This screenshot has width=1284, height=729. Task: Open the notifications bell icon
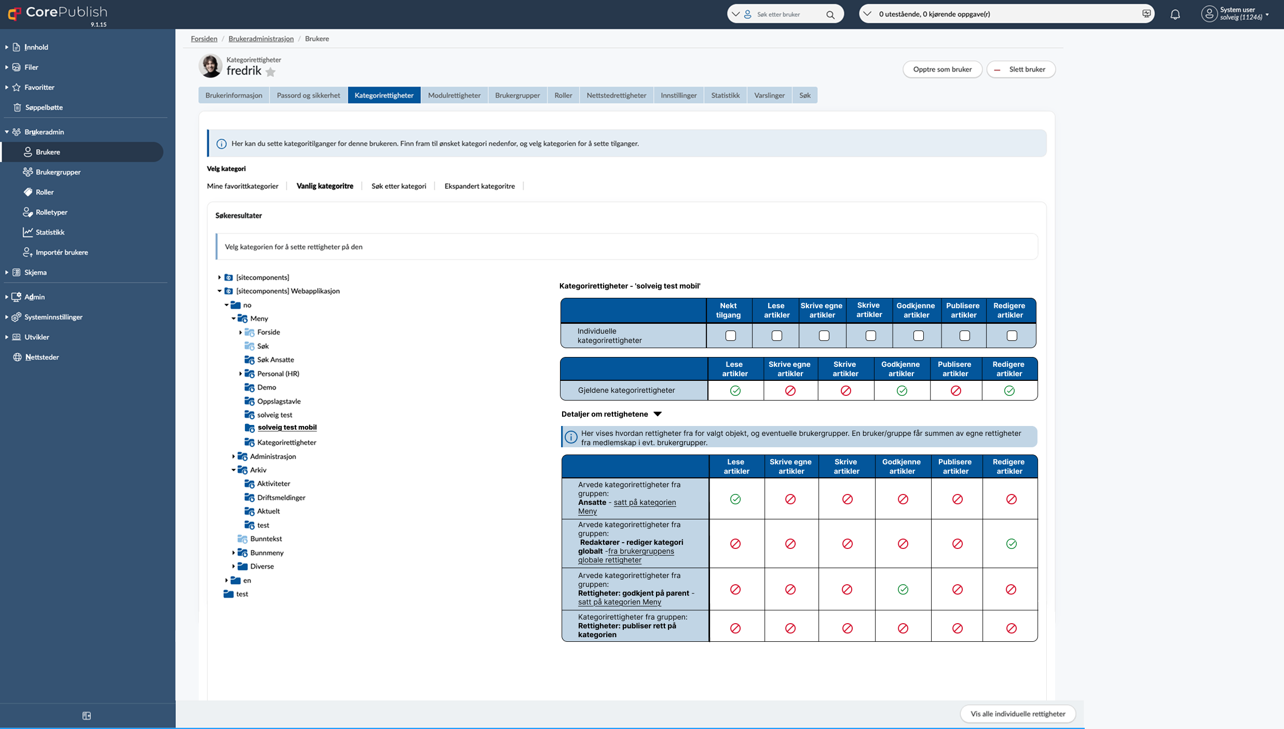point(1175,15)
